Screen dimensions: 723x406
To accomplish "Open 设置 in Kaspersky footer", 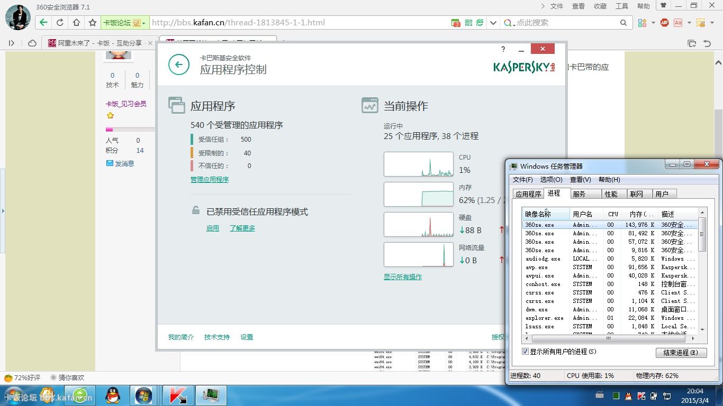I will pyautogui.click(x=247, y=337).
